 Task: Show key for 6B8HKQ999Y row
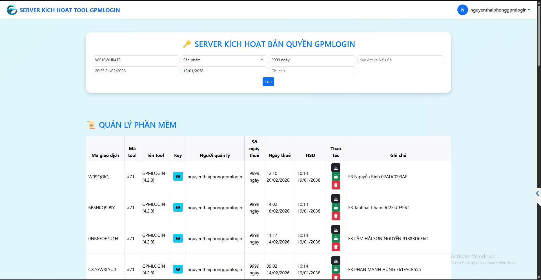[x=178, y=207]
